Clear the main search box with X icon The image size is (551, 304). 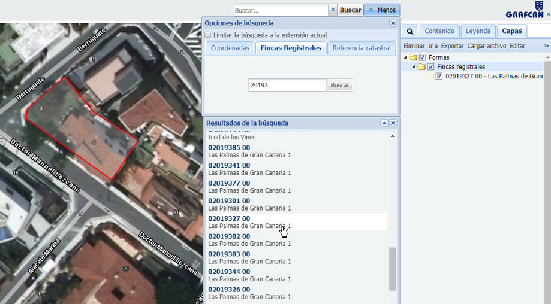[x=333, y=10]
